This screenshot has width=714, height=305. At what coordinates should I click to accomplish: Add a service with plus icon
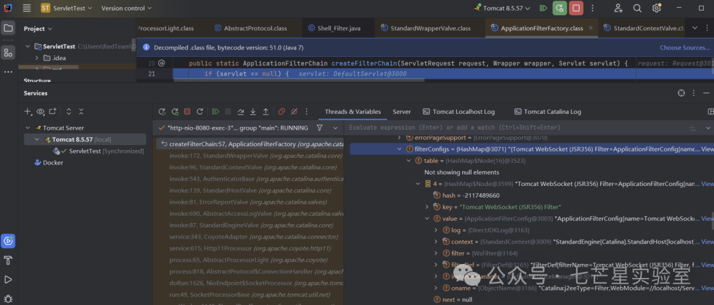point(28,111)
